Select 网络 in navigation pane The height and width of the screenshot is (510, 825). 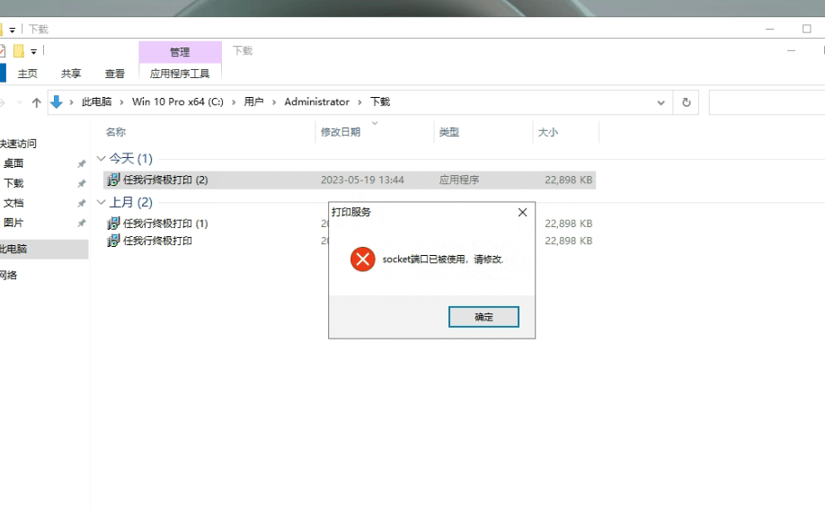tap(9, 275)
